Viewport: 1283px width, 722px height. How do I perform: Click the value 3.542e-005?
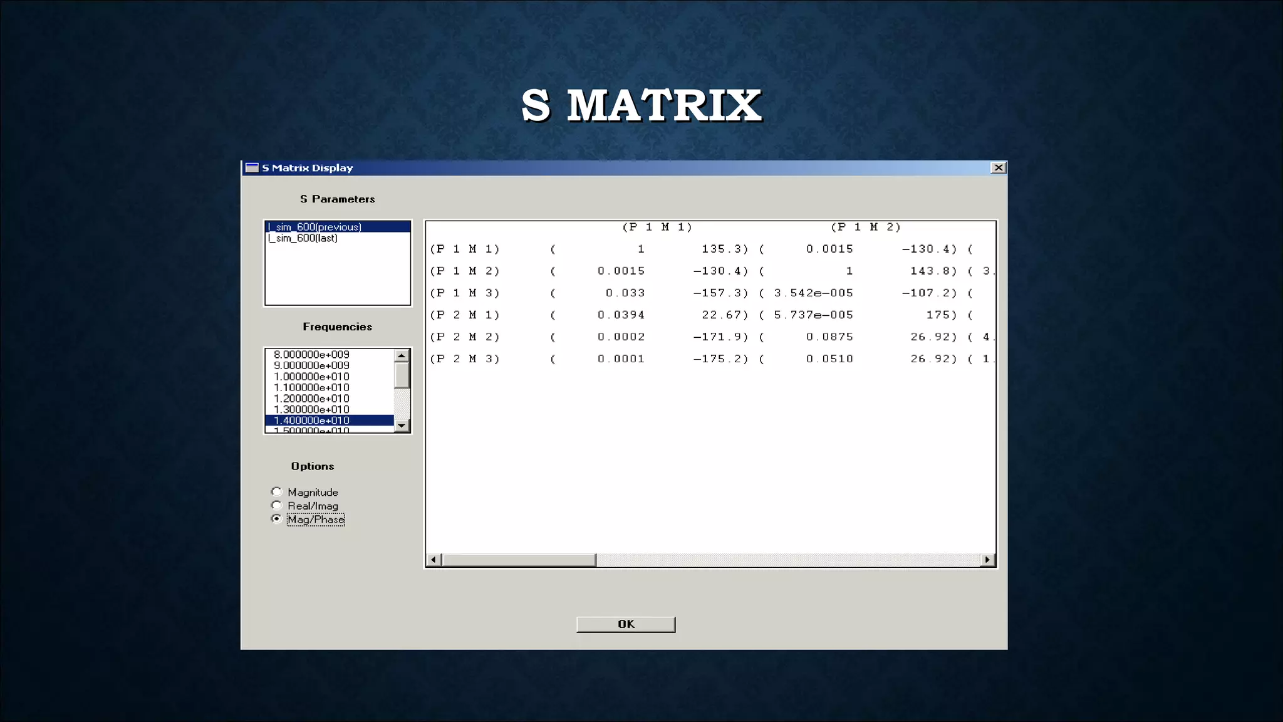tap(813, 293)
